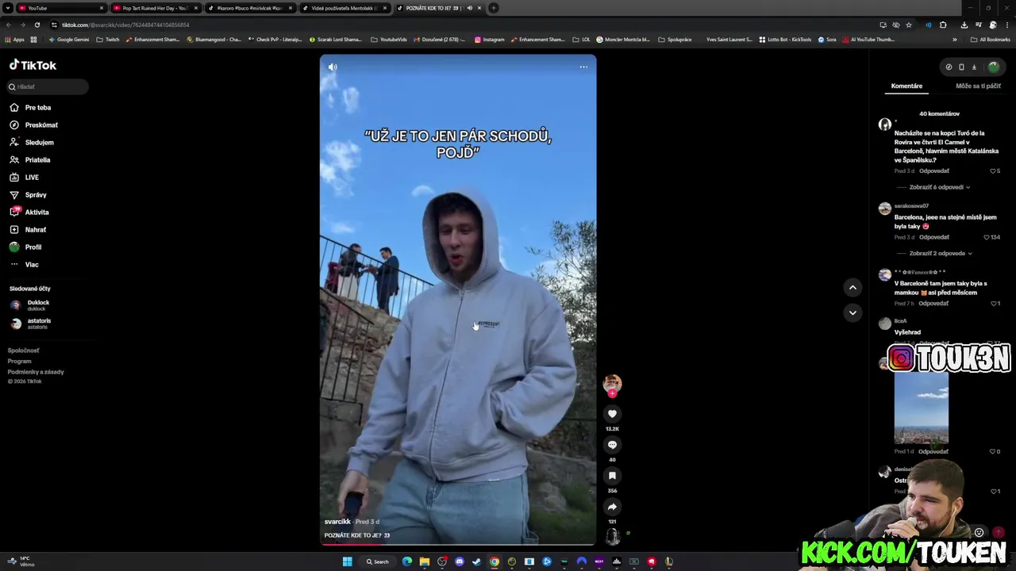This screenshot has width=1016, height=571.
Task: Open Podmienky a zásady link
Action: click(36, 372)
